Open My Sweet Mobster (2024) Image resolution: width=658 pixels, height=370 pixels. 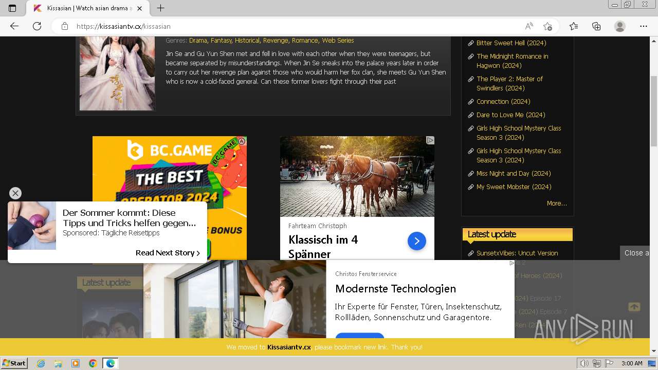point(514,187)
